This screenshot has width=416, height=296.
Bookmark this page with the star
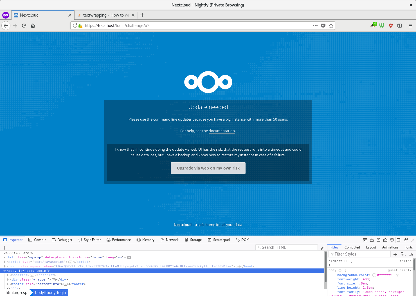coord(331,26)
